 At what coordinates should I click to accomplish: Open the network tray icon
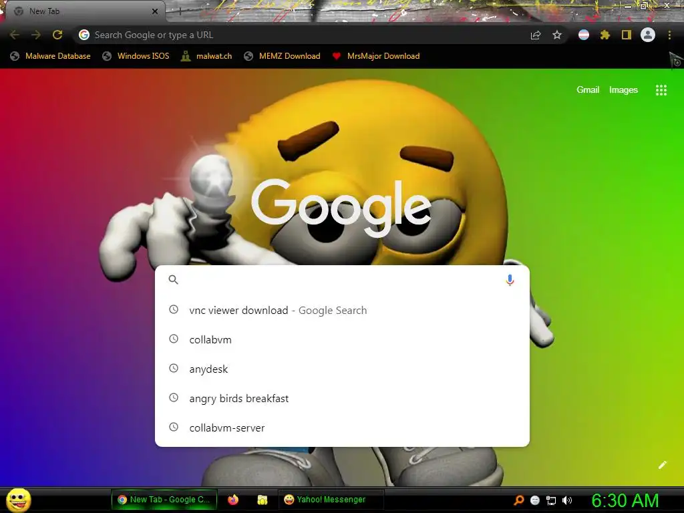point(551,501)
